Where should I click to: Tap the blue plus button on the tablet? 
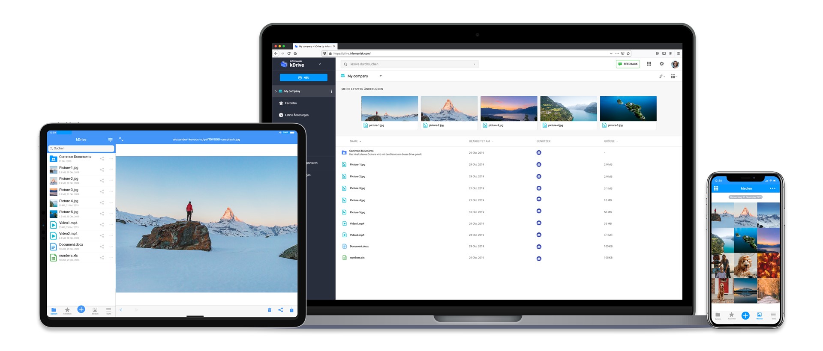coord(81,309)
